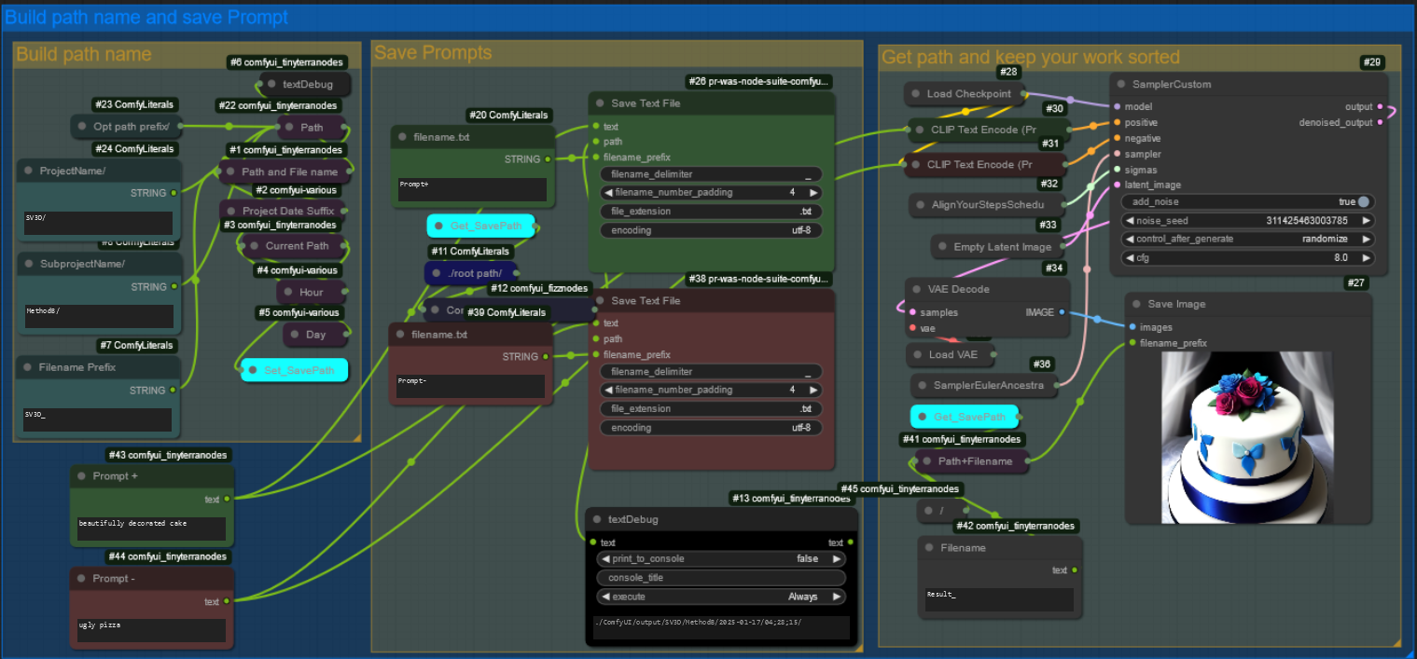The height and width of the screenshot is (659, 1417).
Task: Expand the cyan Set_SavePath node dot
Action: point(252,371)
